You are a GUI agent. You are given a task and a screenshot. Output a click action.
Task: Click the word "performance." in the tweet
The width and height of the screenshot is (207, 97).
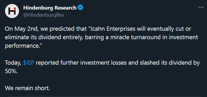23,46
